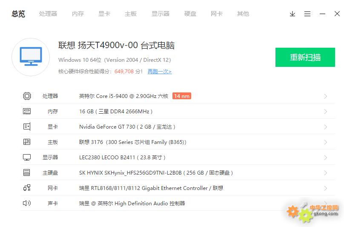344x227 pixels.
Task: Click the speaker sound card icon
Action: click(x=27, y=203)
